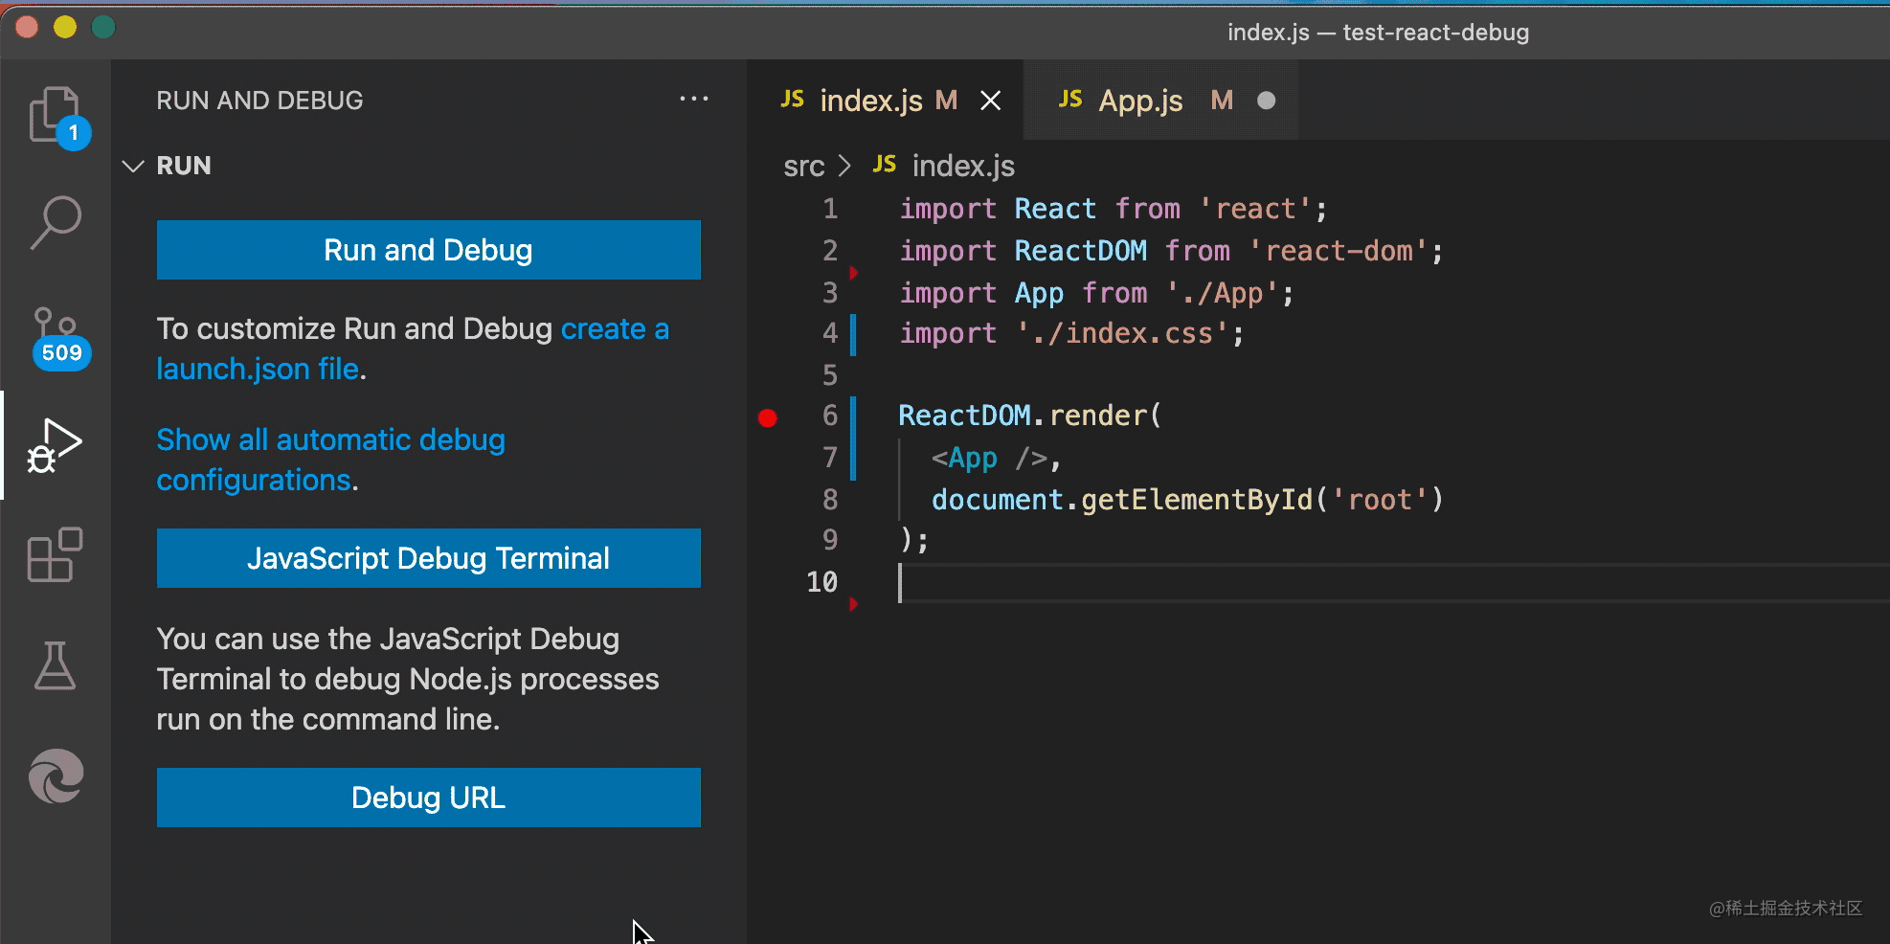Screen dimensions: 1890x944
Task: Select the Run and Debug icon
Action: coord(56,445)
